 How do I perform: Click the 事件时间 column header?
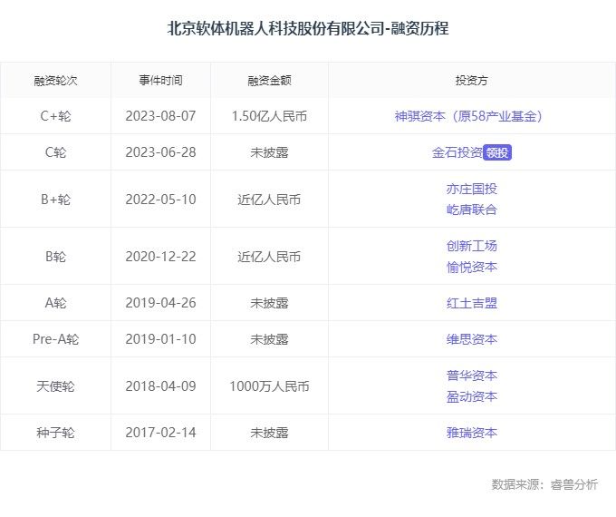click(160, 81)
